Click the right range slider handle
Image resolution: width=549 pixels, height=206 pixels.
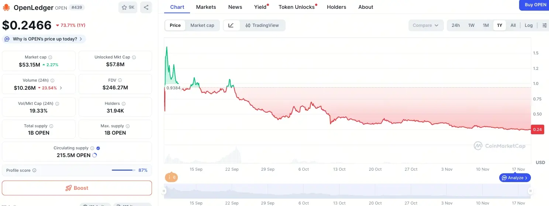[x=531, y=191]
